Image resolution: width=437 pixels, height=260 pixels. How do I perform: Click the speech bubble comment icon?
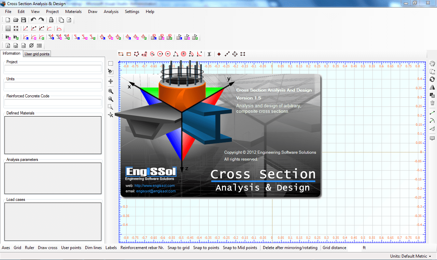[432, 138]
